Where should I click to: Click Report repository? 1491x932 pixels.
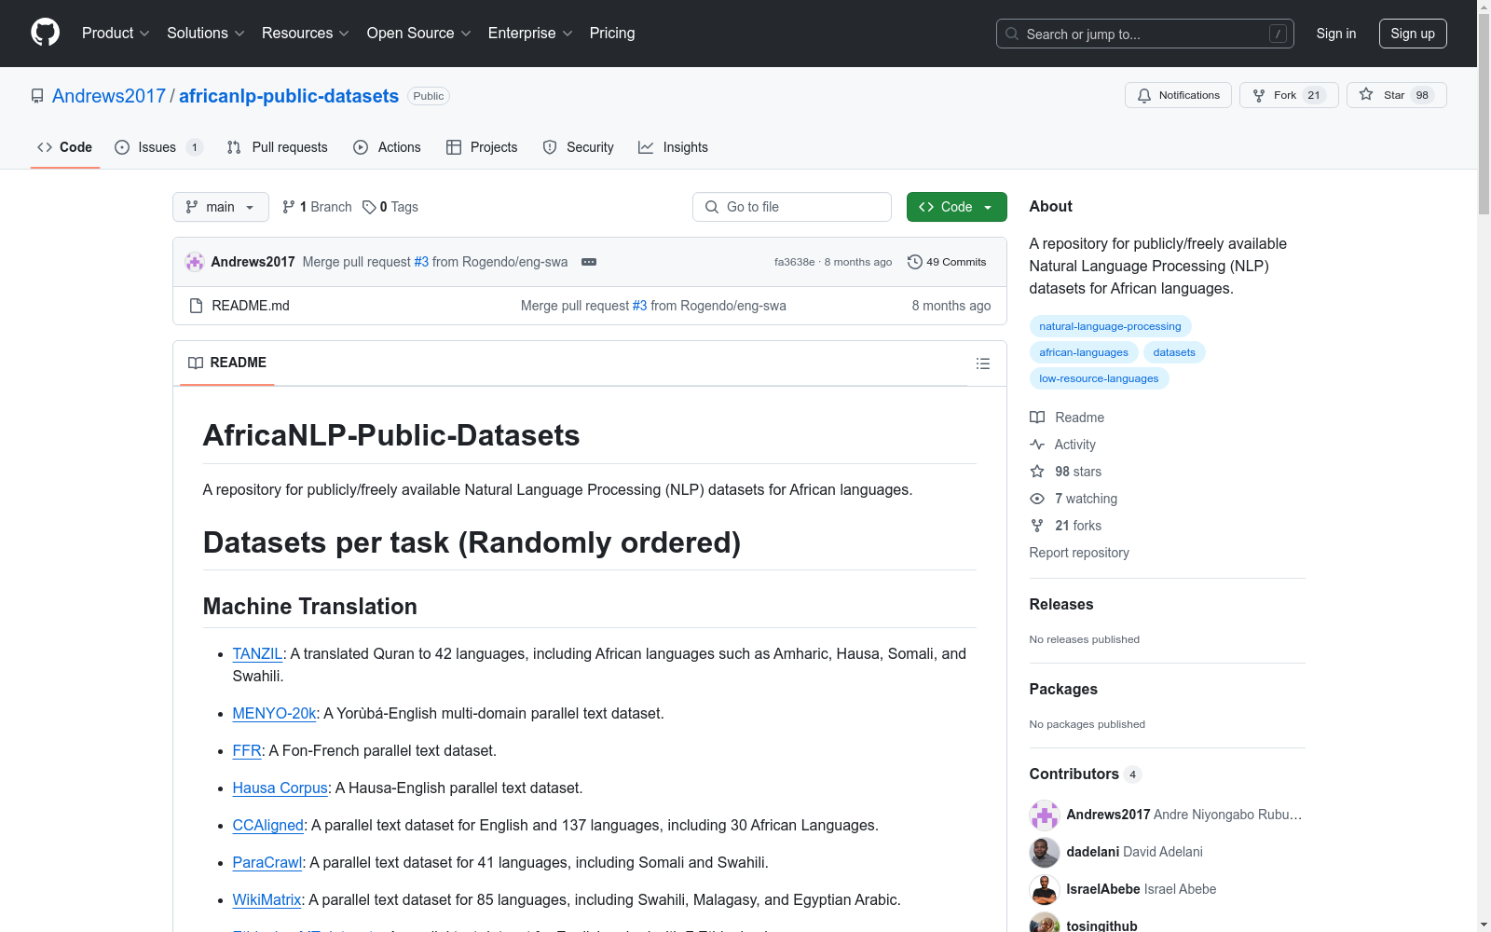(x=1079, y=553)
